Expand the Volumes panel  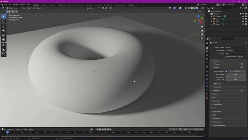[215, 94]
